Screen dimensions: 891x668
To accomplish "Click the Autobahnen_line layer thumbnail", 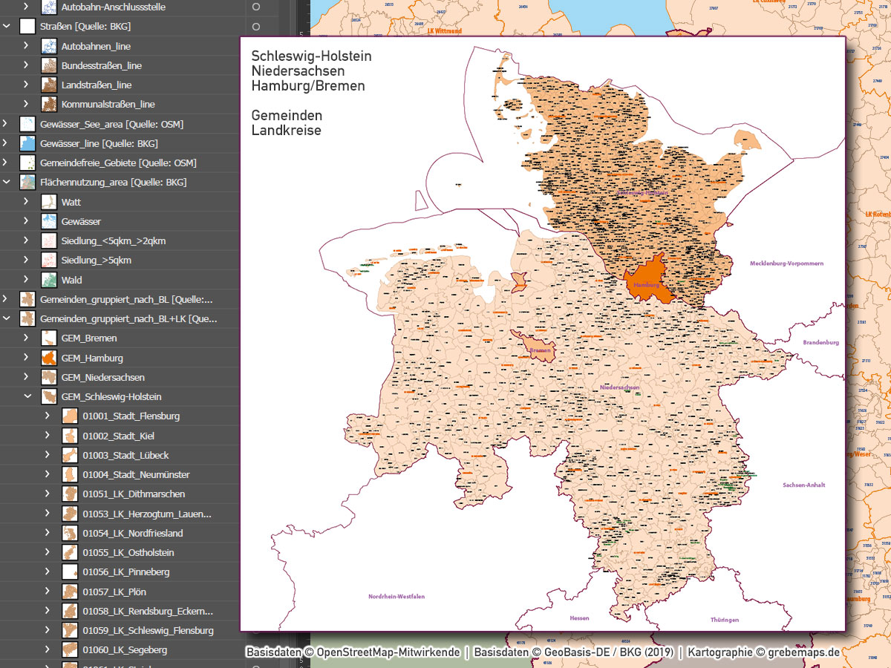I will (48, 46).
